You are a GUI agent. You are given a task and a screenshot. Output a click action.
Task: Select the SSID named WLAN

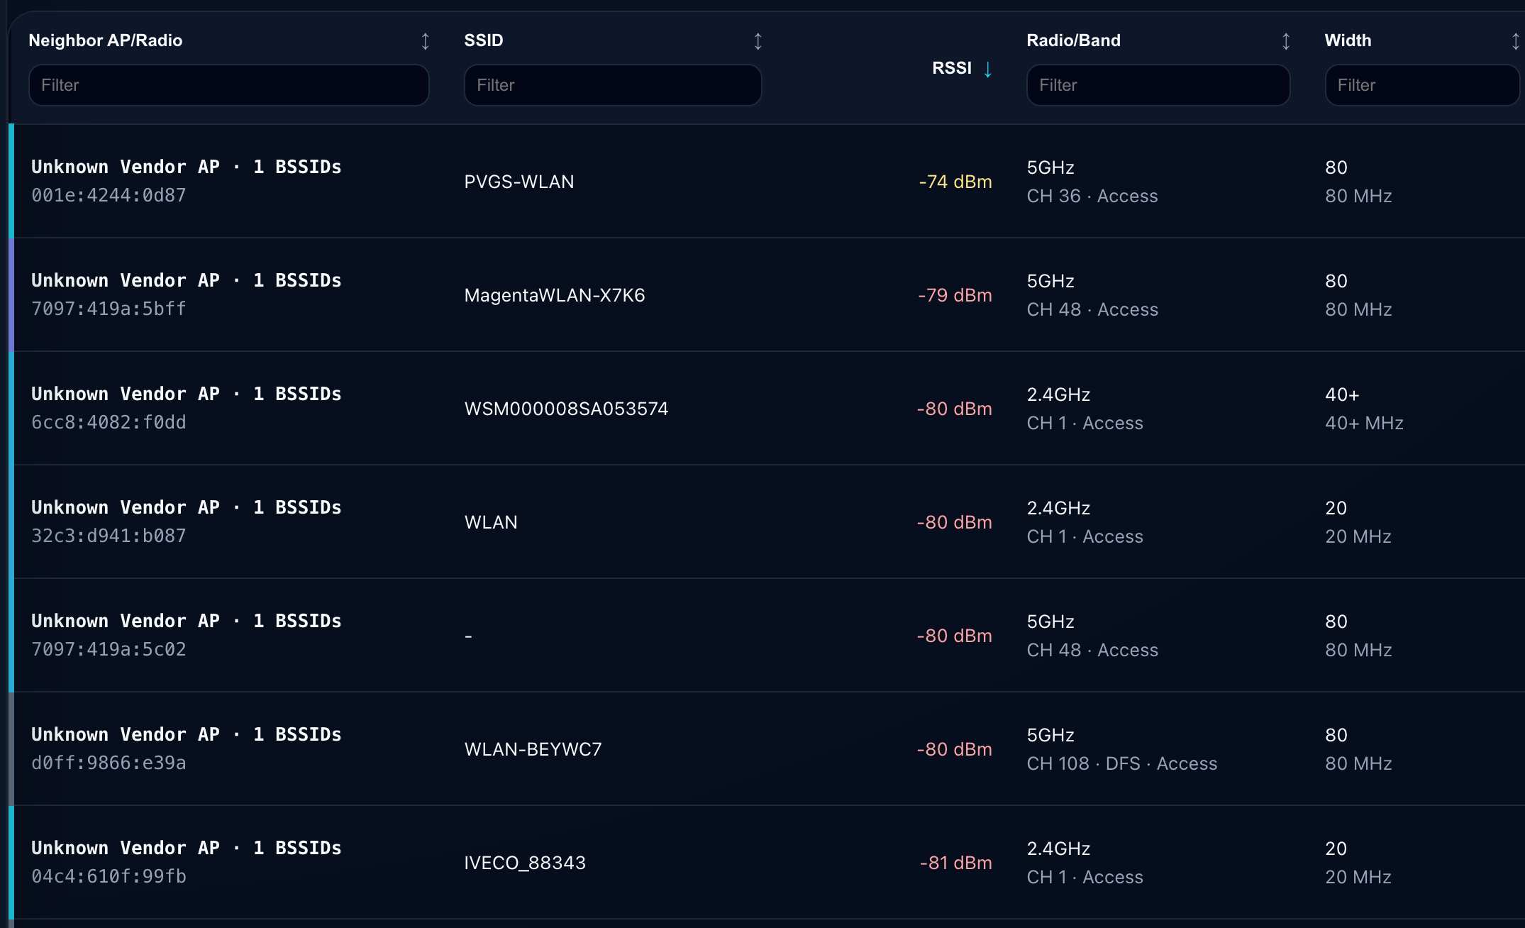(491, 522)
